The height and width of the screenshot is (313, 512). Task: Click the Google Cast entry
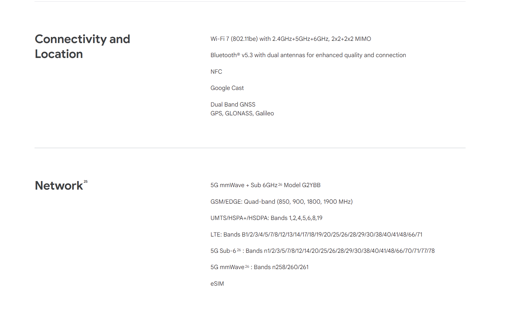pos(227,88)
